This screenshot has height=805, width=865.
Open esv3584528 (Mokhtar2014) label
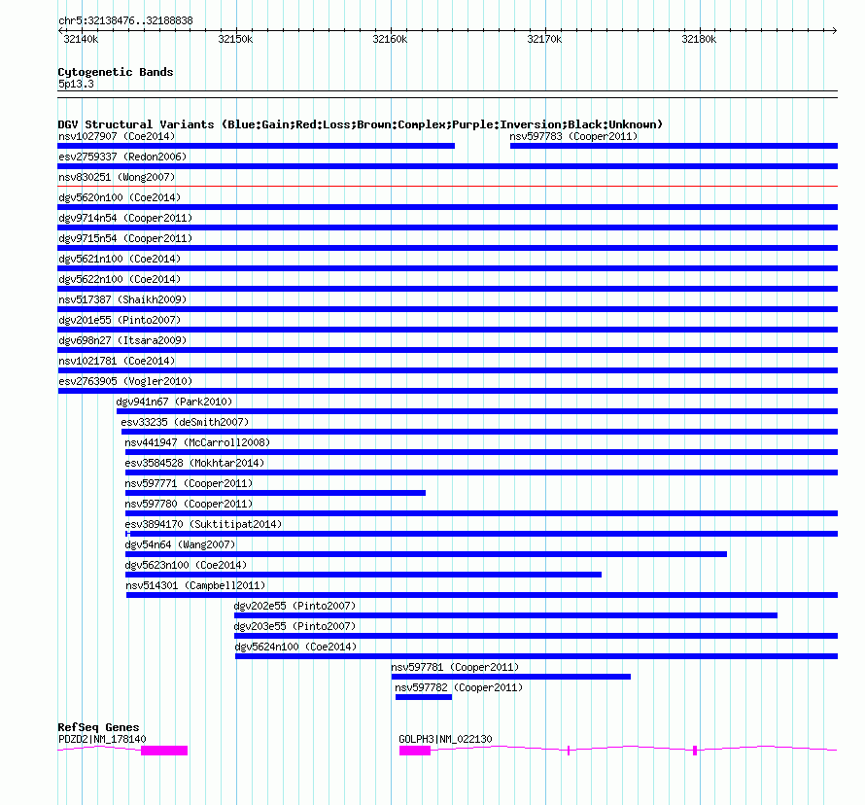pos(194,463)
